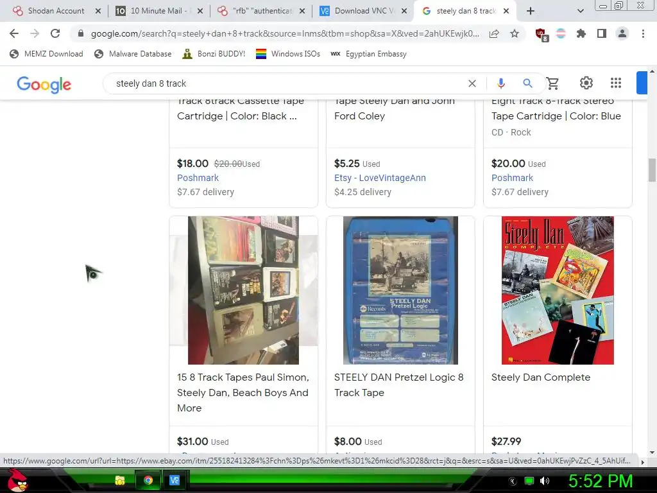This screenshot has height=493, width=657.
Task: Start voice search with the microphone
Action: 500,83
